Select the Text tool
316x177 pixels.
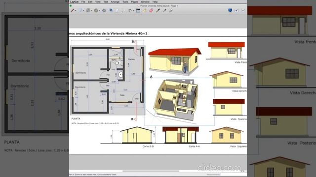tap(117, 10)
